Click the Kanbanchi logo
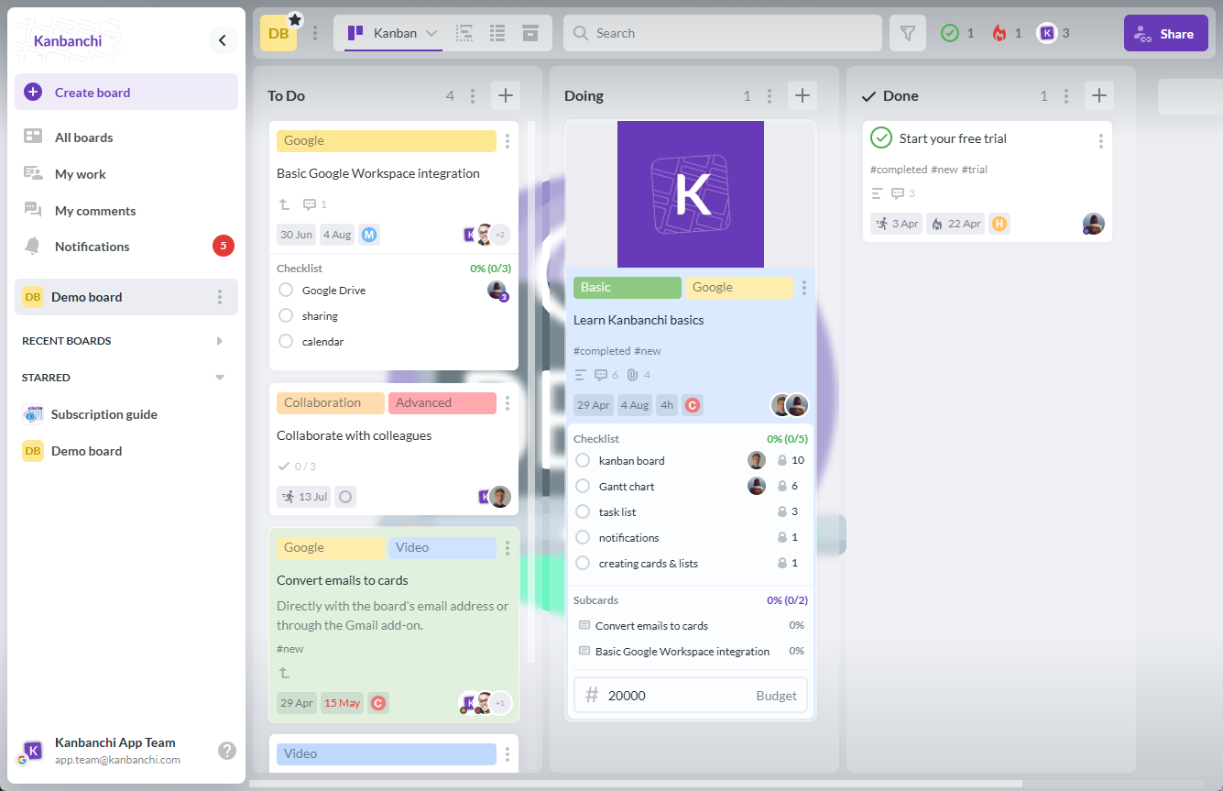 point(68,40)
